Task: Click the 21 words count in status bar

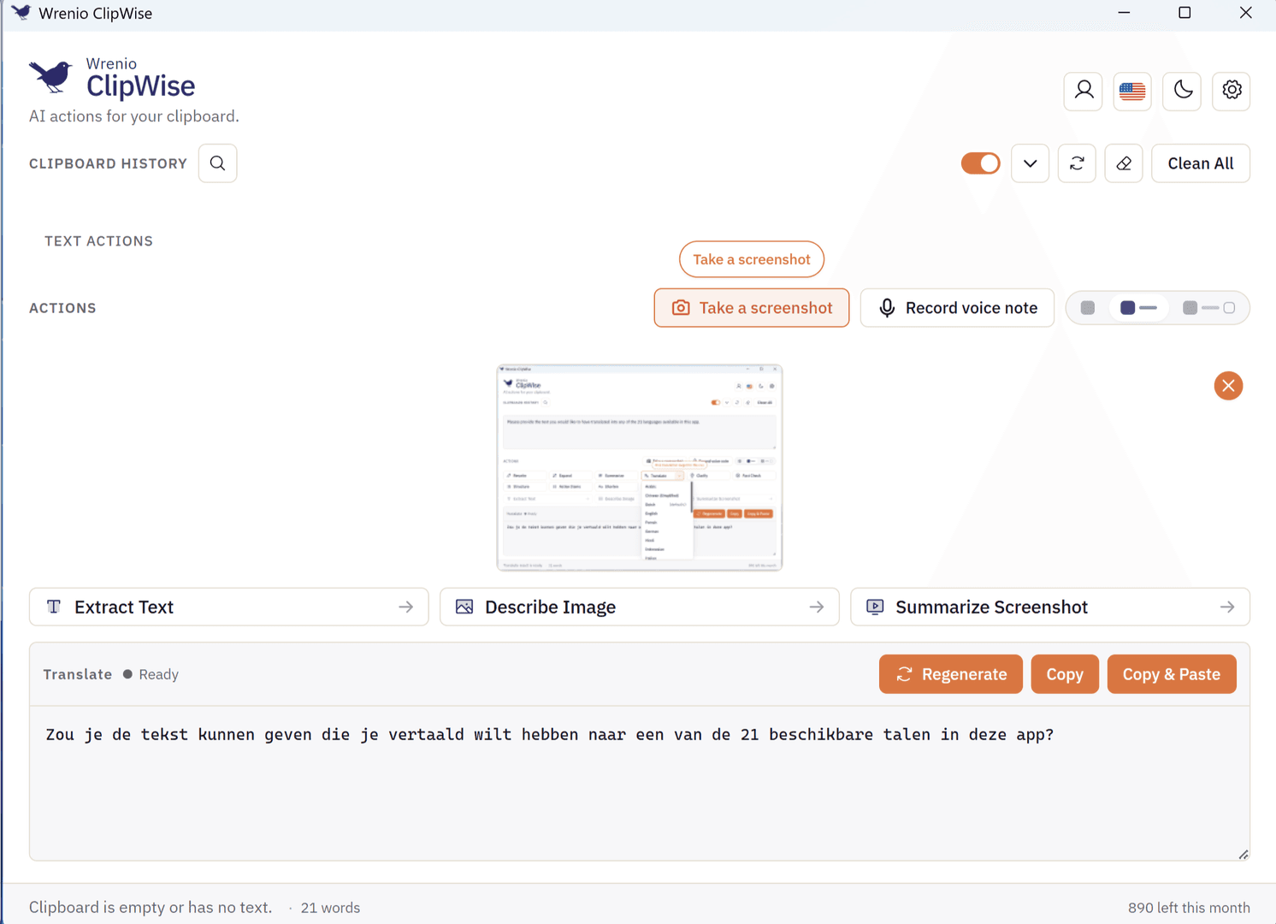Action: (330, 908)
